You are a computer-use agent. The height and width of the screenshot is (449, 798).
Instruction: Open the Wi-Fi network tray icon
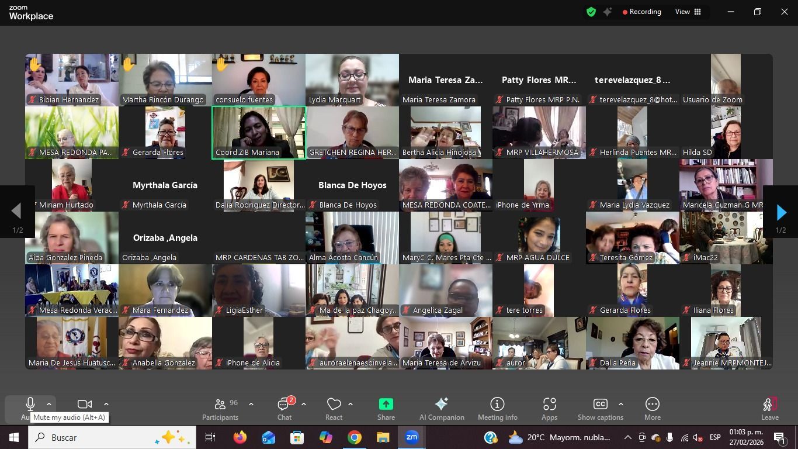pyautogui.click(x=685, y=437)
